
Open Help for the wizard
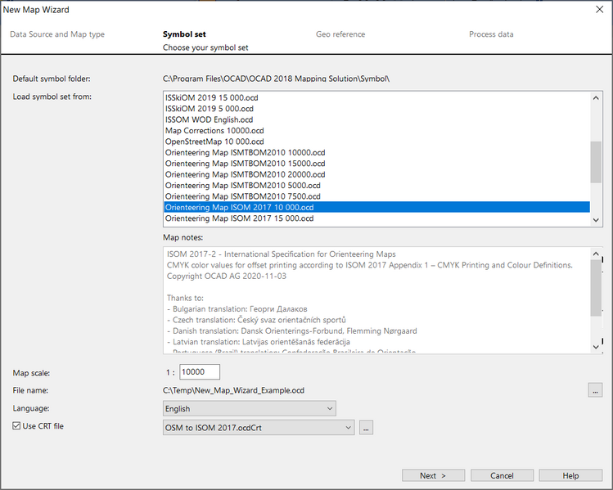(x=570, y=475)
